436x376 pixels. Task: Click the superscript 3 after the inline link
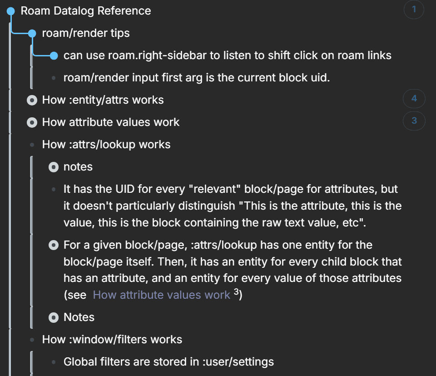(236, 293)
